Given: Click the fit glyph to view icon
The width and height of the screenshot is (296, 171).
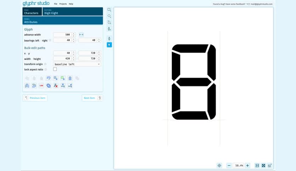Looking at the screenshot, I should 263,166.
